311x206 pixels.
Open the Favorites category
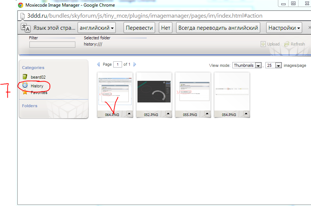[x=39, y=93]
